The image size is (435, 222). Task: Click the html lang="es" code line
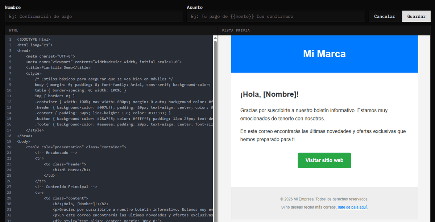coord(35,45)
